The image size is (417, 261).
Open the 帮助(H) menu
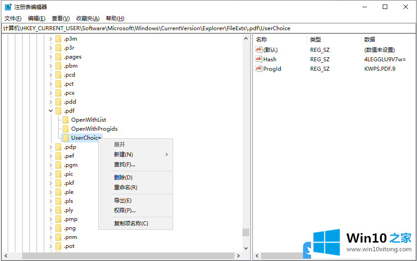(x=115, y=18)
